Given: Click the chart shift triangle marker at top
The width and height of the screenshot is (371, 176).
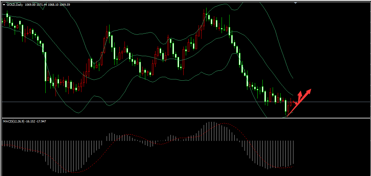Looking at the screenshot, I should point(295,3).
